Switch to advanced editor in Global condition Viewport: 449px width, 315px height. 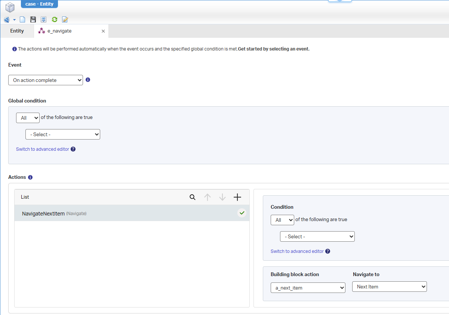pos(43,149)
